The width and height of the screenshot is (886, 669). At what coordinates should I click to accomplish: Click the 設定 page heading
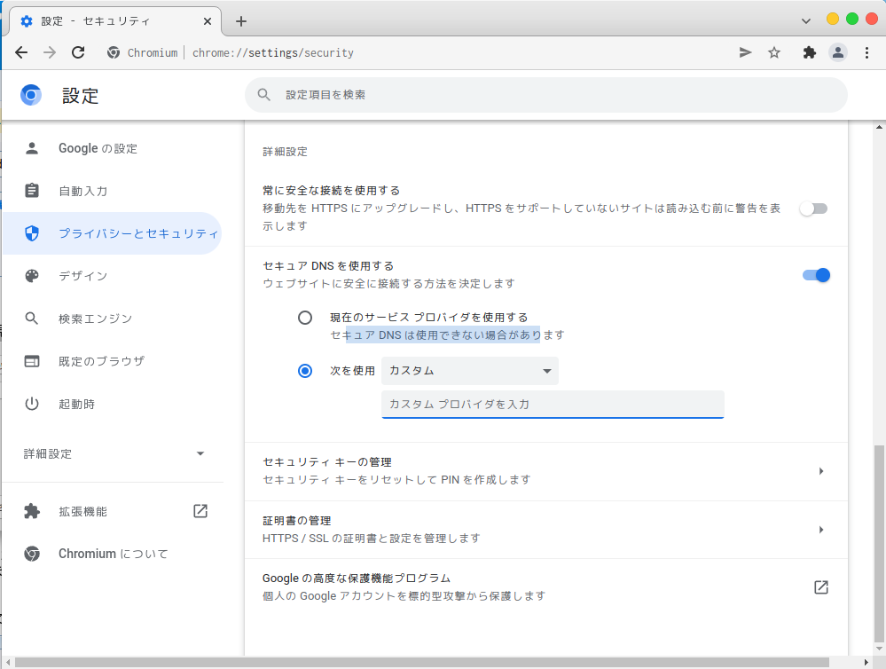click(x=80, y=96)
